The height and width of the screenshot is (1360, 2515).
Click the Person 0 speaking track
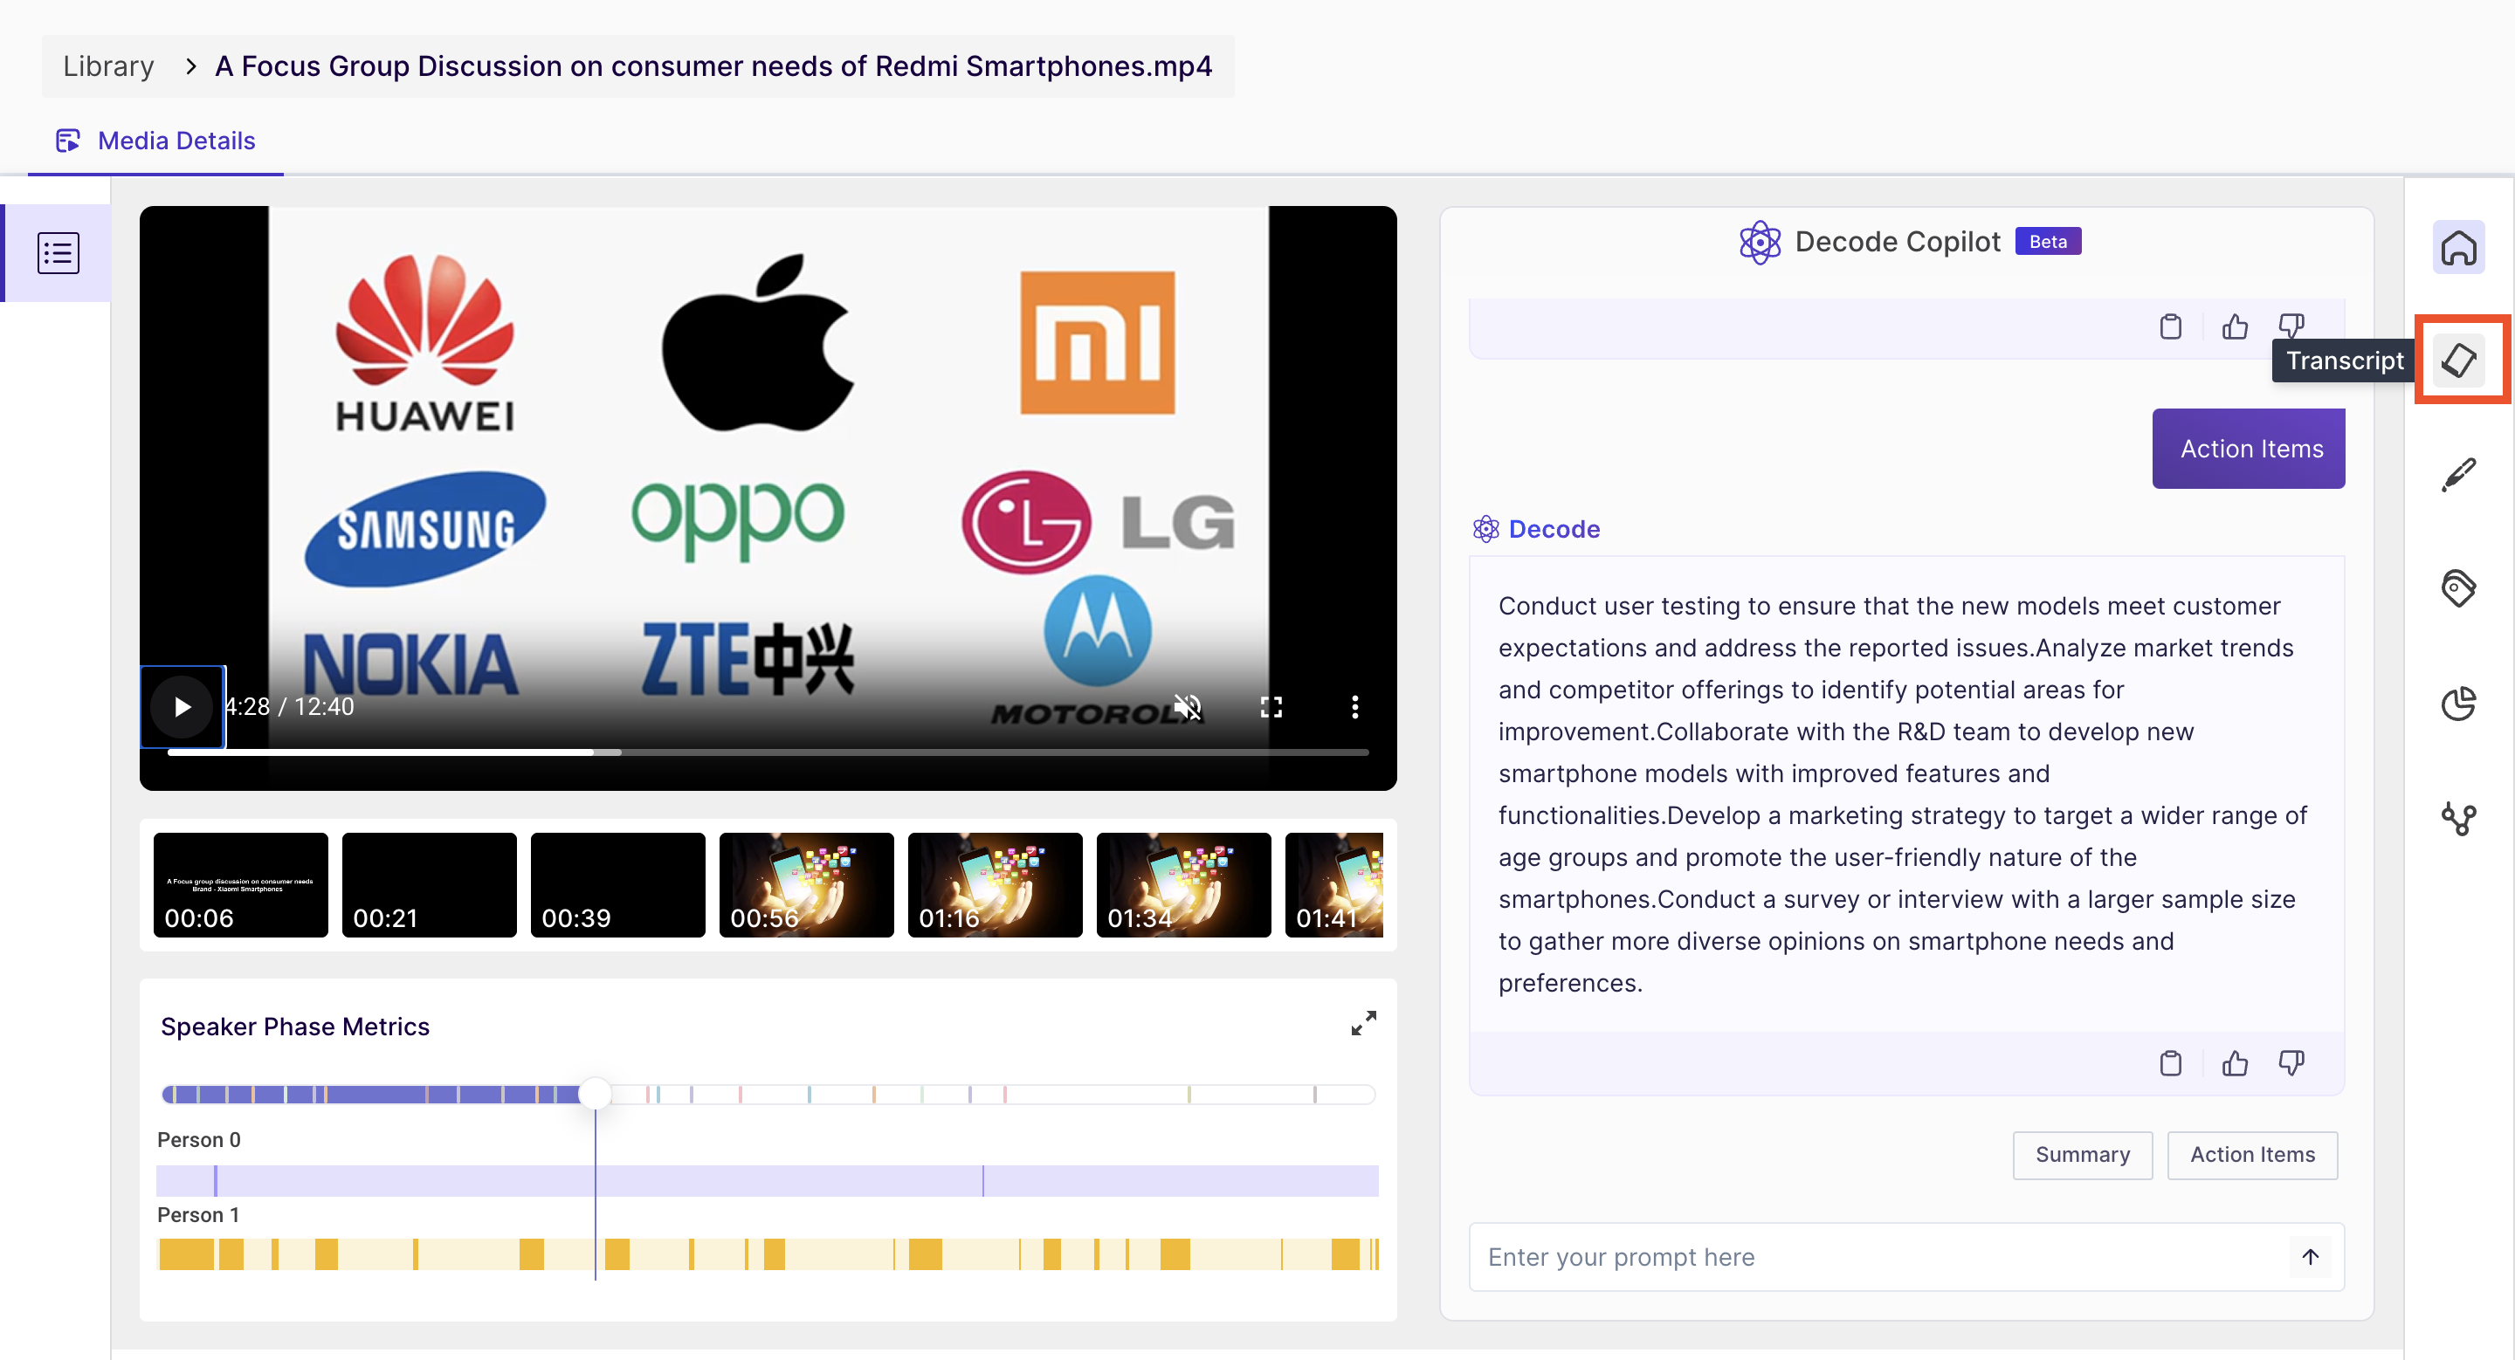tap(768, 1180)
